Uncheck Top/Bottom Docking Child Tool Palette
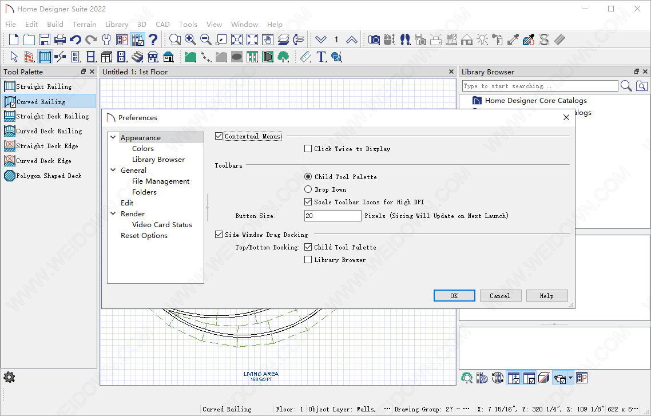The image size is (651, 416). click(308, 247)
